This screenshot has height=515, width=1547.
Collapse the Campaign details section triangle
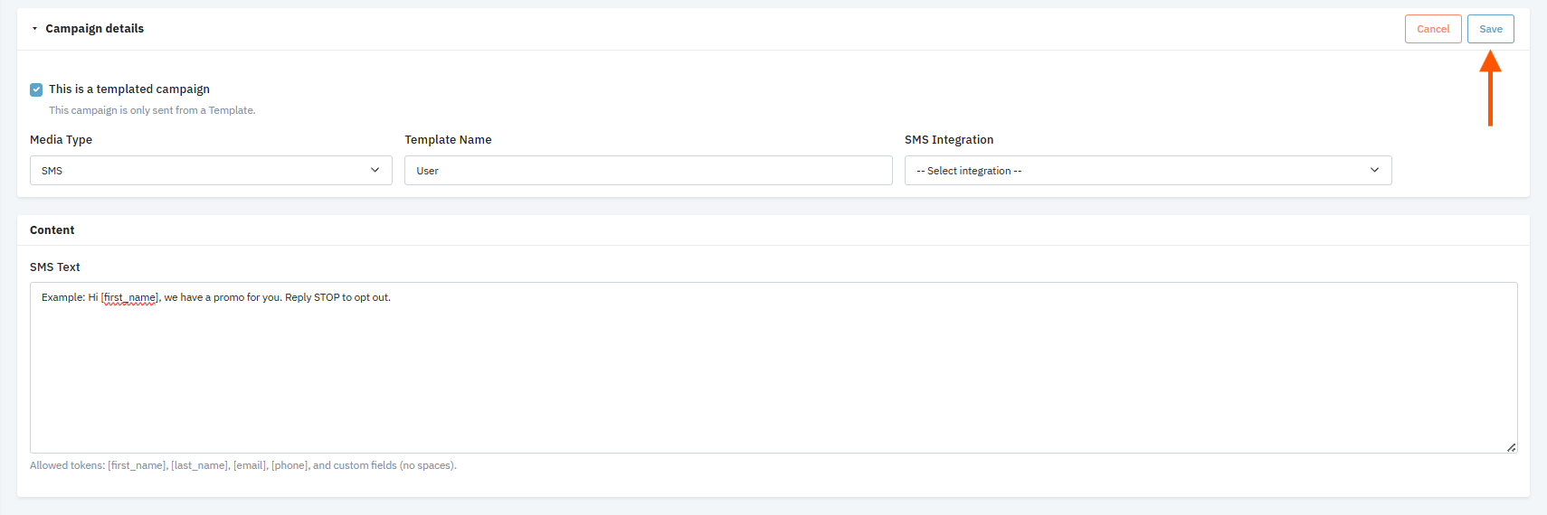pyautogui.click(x=34, y=29)
